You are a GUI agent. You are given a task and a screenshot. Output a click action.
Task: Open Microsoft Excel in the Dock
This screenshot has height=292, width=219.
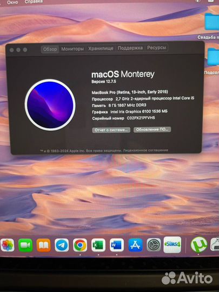98,245
